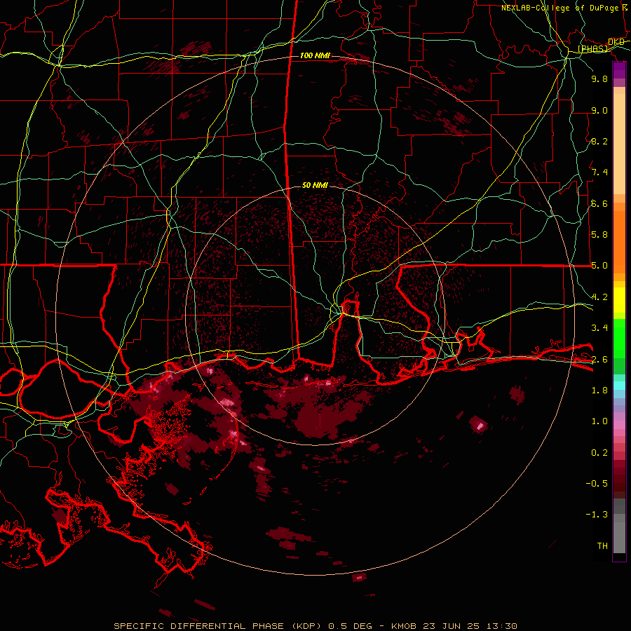Click the "1.8" legend number
Image resolution: width=631 pixels, height=631 pixels.
coord(599,391)
